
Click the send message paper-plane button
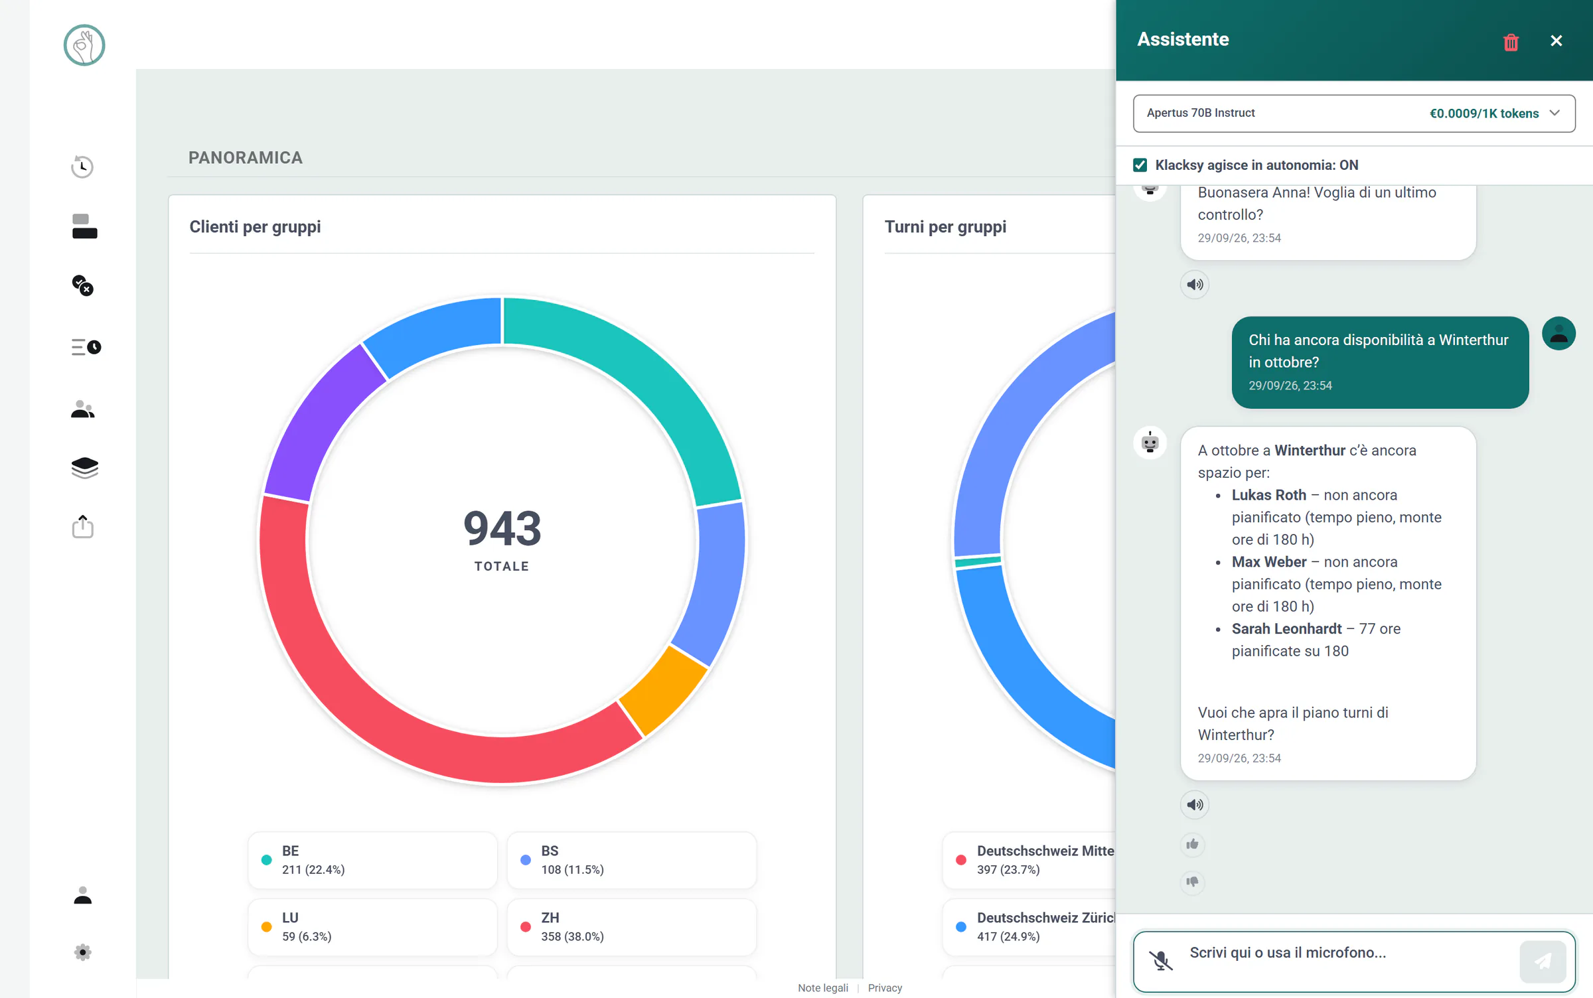pos(1543,962)
